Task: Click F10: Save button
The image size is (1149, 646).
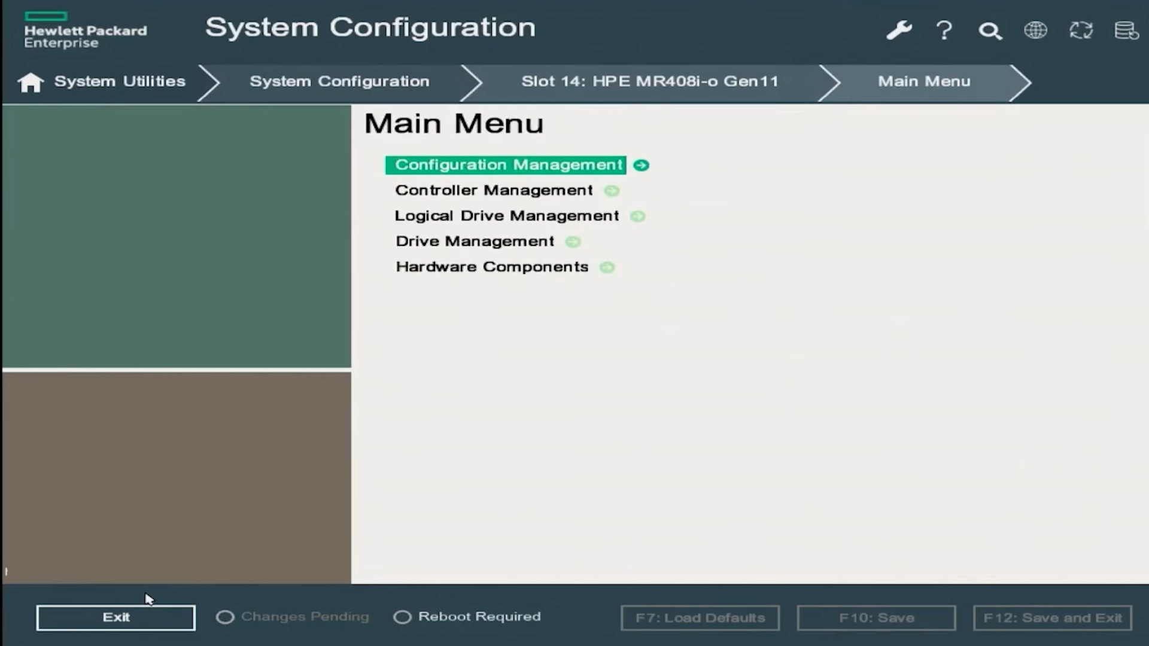Action: coord(876,618)
